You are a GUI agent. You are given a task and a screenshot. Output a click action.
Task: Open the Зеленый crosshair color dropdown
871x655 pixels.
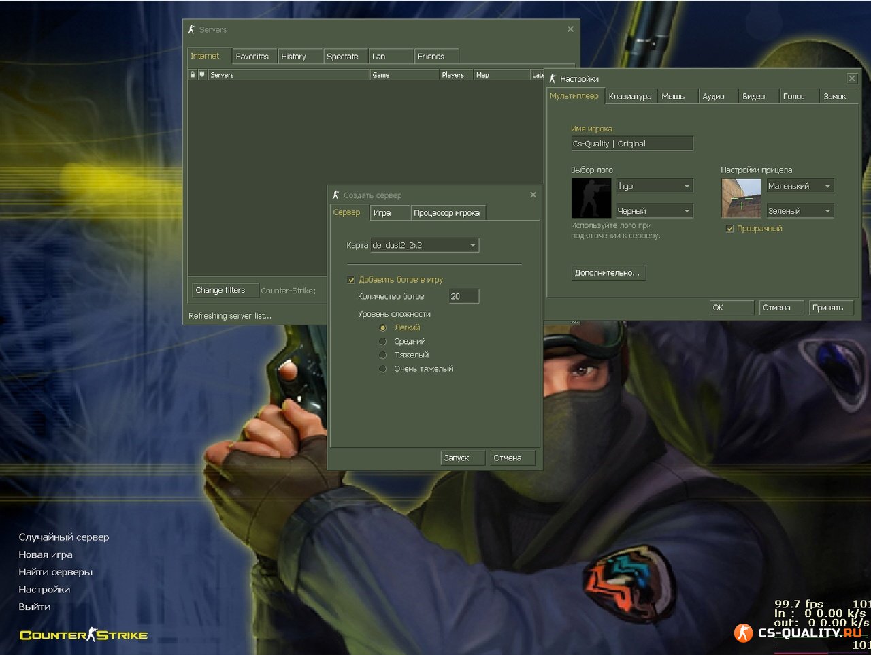(800, 211)
